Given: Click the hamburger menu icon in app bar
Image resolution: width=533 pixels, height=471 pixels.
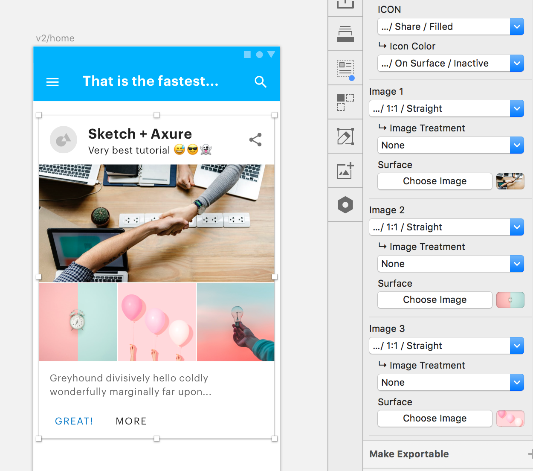Looking at the screenshot, I should click(52, 82).
